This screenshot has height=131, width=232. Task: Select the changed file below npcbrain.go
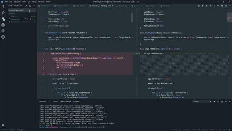22,22
